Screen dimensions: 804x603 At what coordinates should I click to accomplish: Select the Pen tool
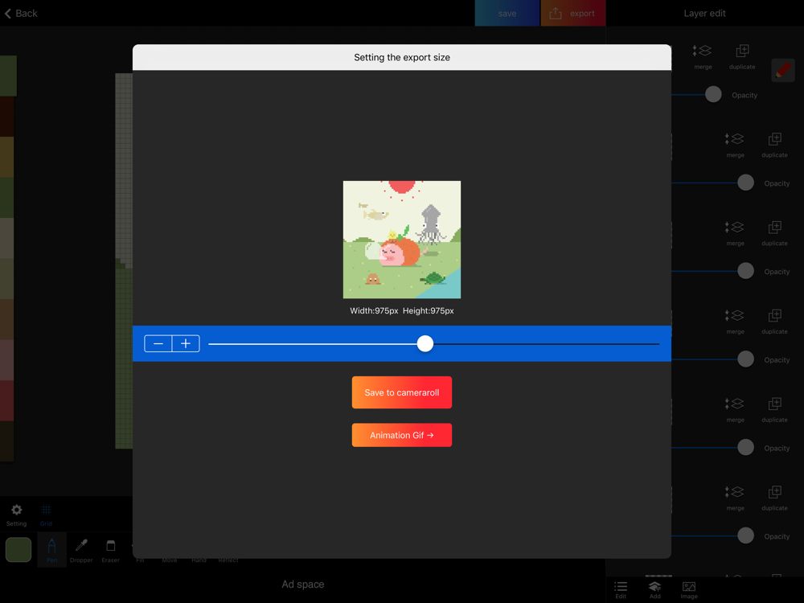[51, 549]
